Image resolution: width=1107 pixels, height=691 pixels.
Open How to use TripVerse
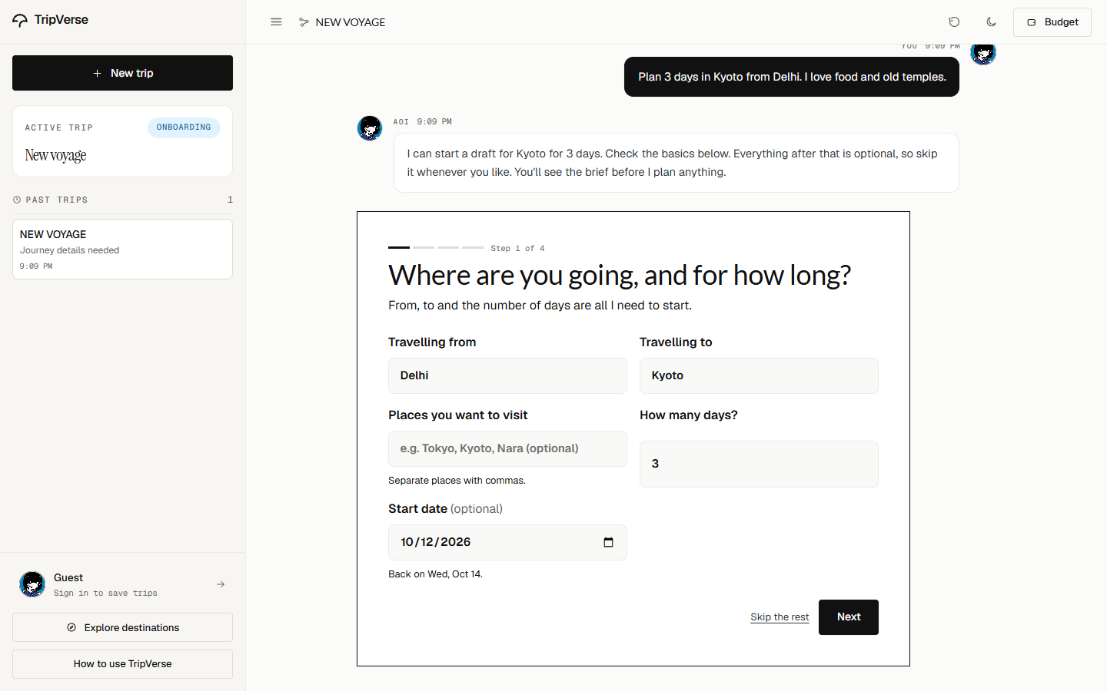tap(122, 664)
